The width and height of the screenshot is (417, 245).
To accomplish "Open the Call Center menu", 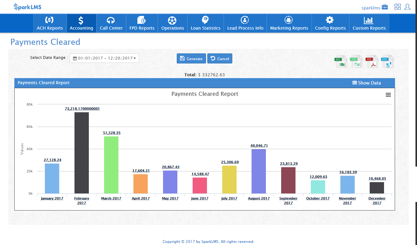I will tap(111, 23).
